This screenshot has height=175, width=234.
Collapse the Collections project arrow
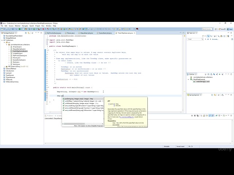pyautogui.click(x=2, y=40)
